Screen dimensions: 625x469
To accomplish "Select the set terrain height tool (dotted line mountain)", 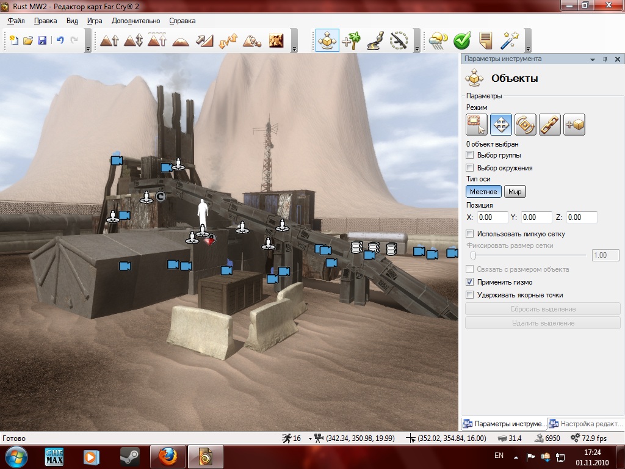I will (157, 40).
